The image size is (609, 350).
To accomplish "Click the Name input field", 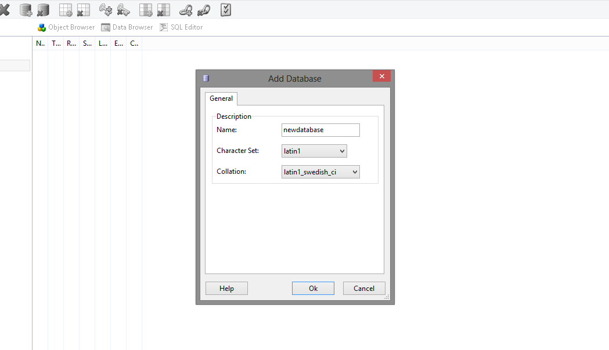I will point(320,130).
